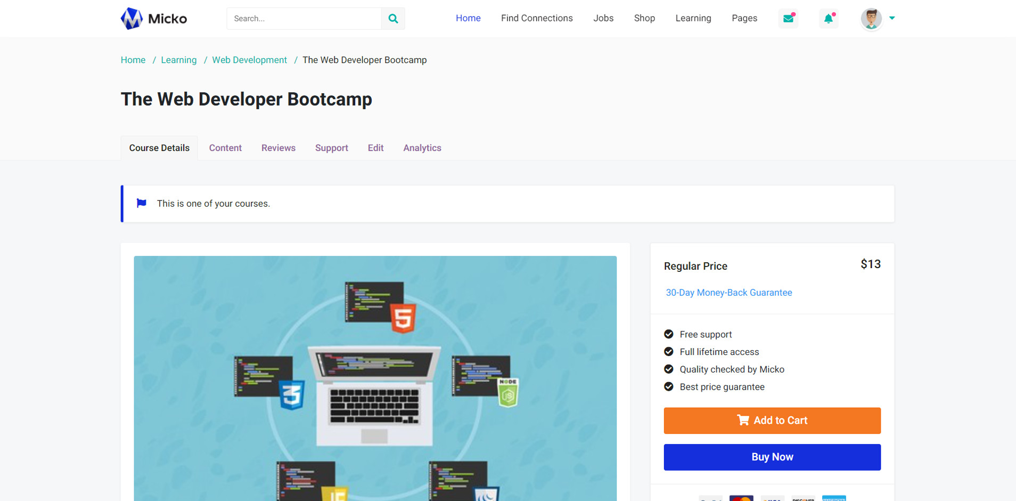The image size is (1016, 501).
Task: Open the notifications bell icon
Action: pos(829,19)
